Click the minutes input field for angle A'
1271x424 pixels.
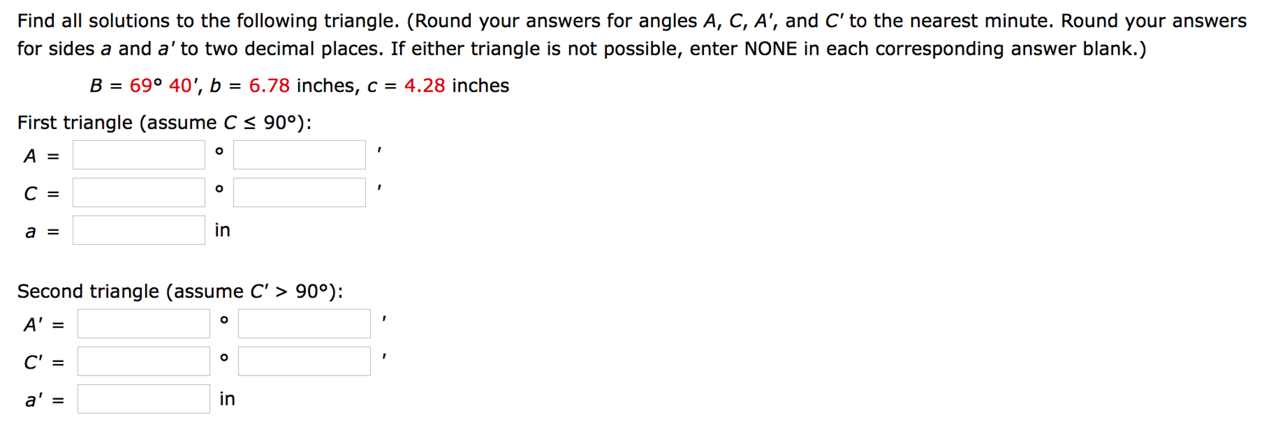pos(303,323)
